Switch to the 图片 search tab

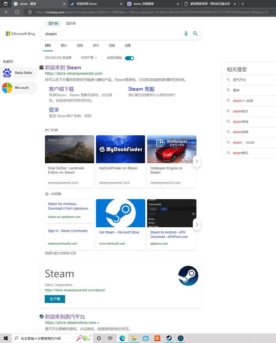pyautogui.click(x=64, y=45)
